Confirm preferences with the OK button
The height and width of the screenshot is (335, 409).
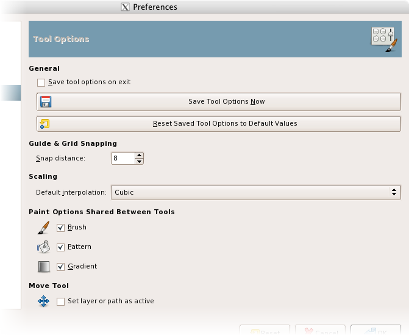tap(375, 331)
